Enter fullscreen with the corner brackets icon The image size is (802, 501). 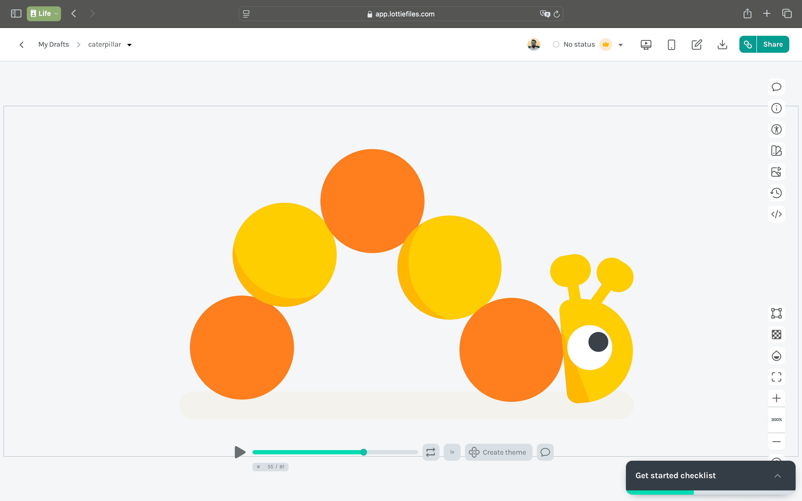coord(776,377)
